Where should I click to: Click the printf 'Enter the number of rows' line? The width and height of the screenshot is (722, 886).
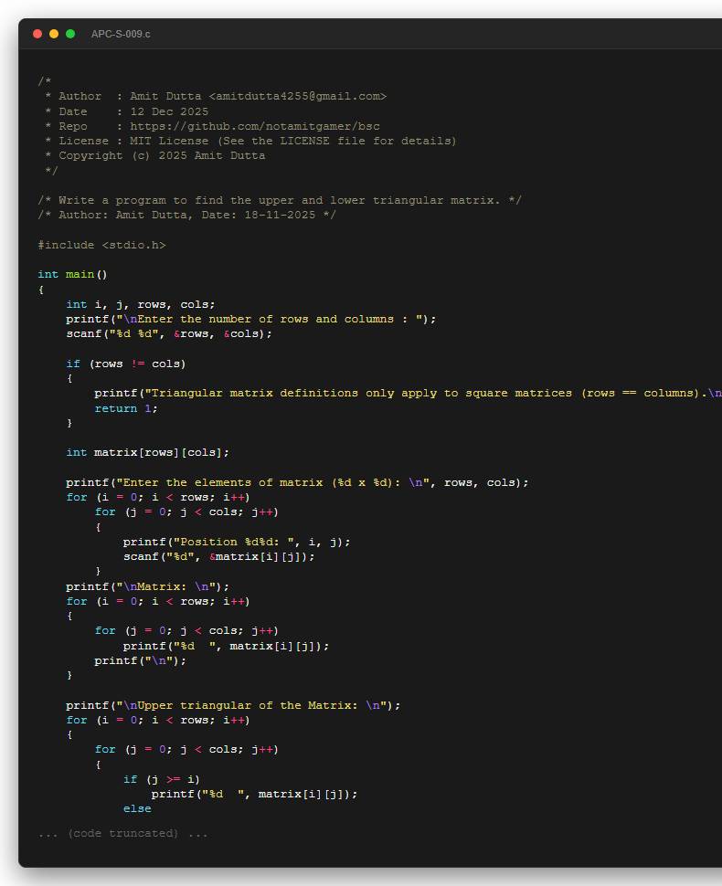click(251, 320)
